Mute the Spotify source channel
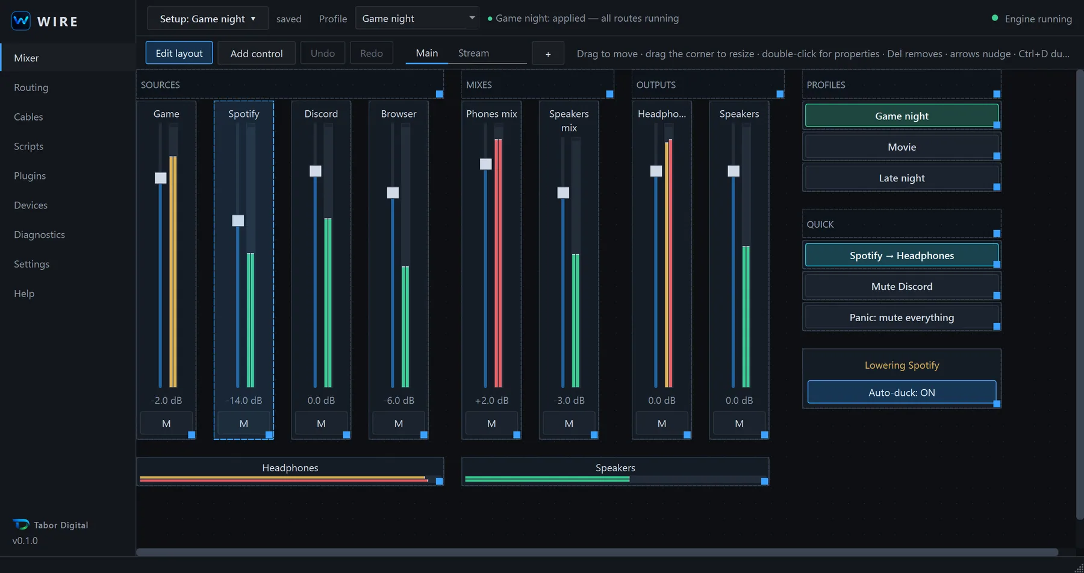Viewport: 1084px width, 573px height. pyautogui.click(x=244, y=424)
